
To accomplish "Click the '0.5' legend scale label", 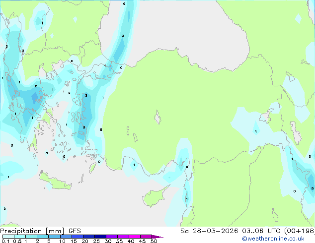I will point(17,241).
